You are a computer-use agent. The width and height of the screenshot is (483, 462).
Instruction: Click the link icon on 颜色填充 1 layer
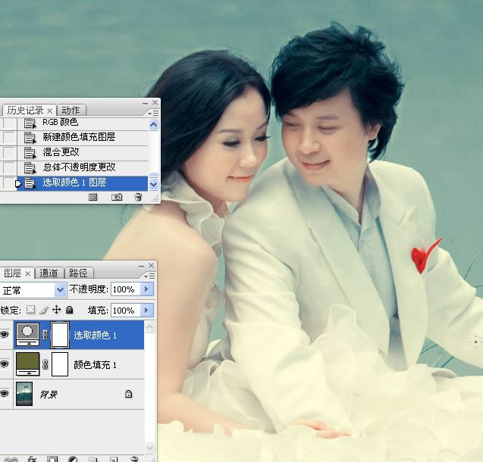[x=45, y=364]
